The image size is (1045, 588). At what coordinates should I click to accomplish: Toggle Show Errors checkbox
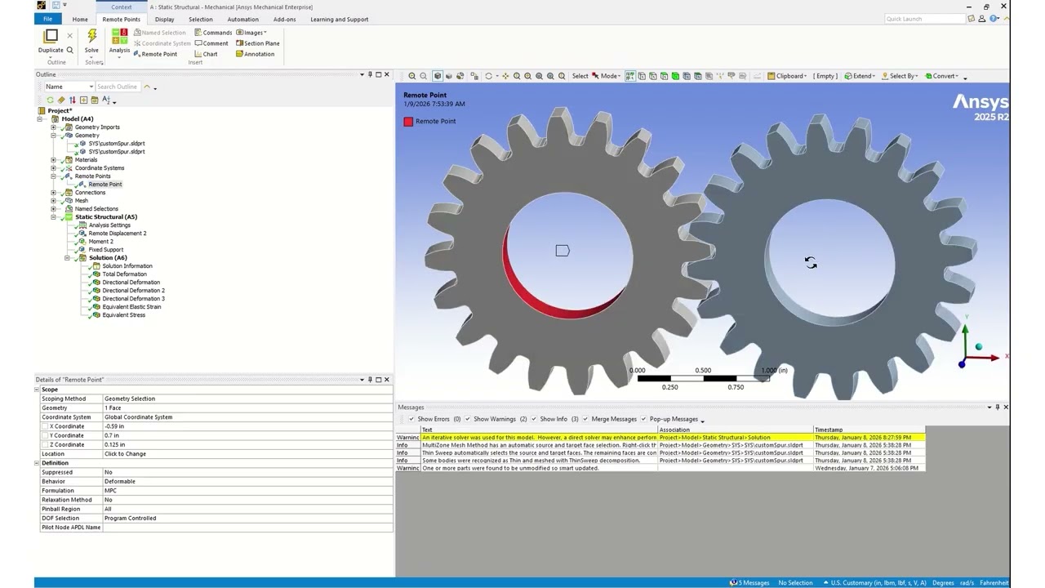tap(411, 419)
